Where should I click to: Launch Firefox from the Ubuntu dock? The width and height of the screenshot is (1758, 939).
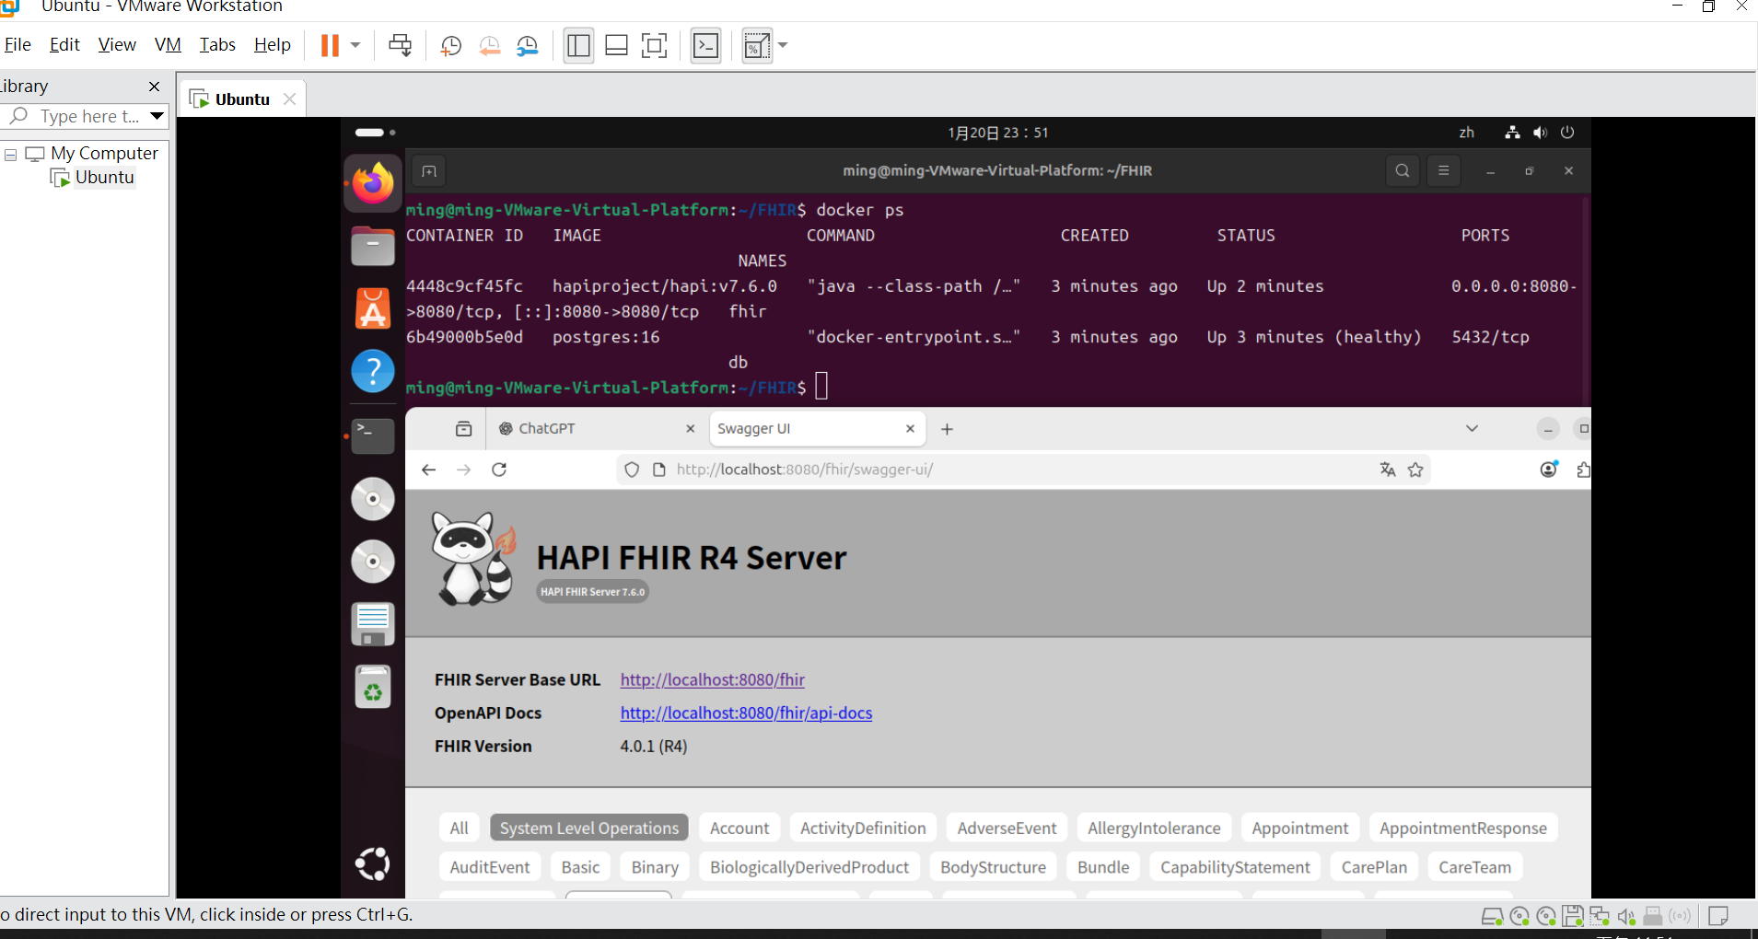coord(372,182)
